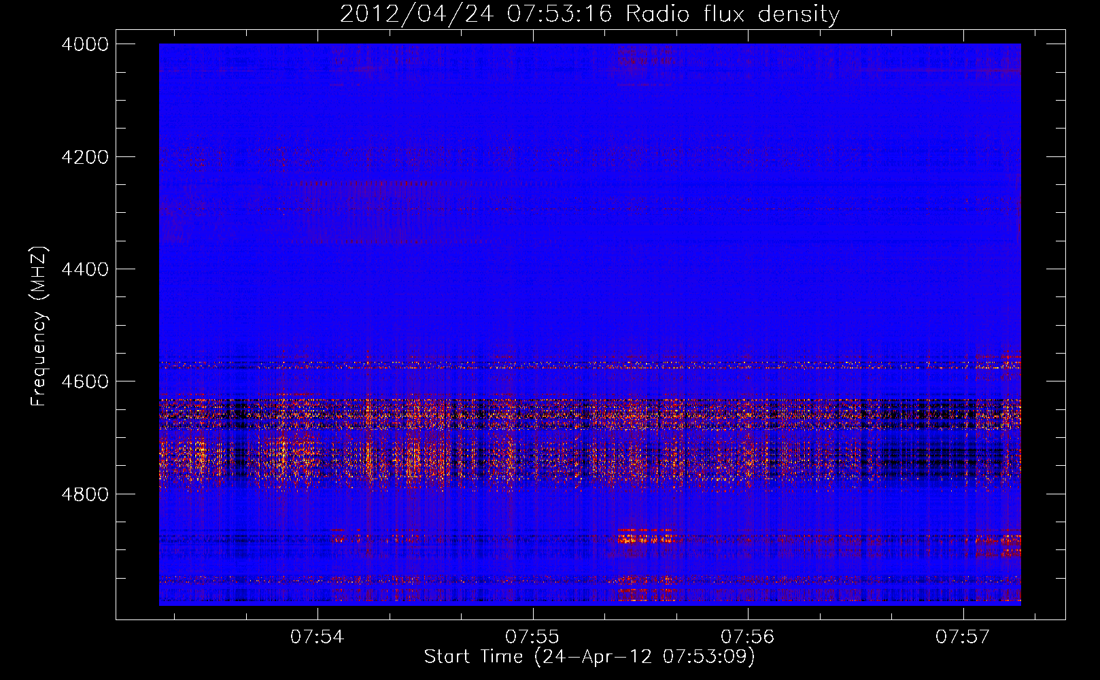Click the 'Frequency (MHZ)' y-axis label

39,326
